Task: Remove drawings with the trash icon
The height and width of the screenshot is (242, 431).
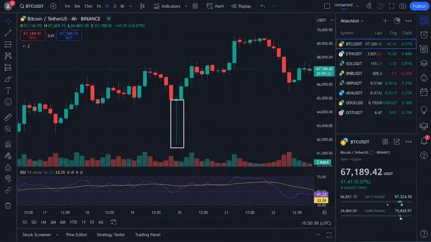Action: (x=8, y=205)
